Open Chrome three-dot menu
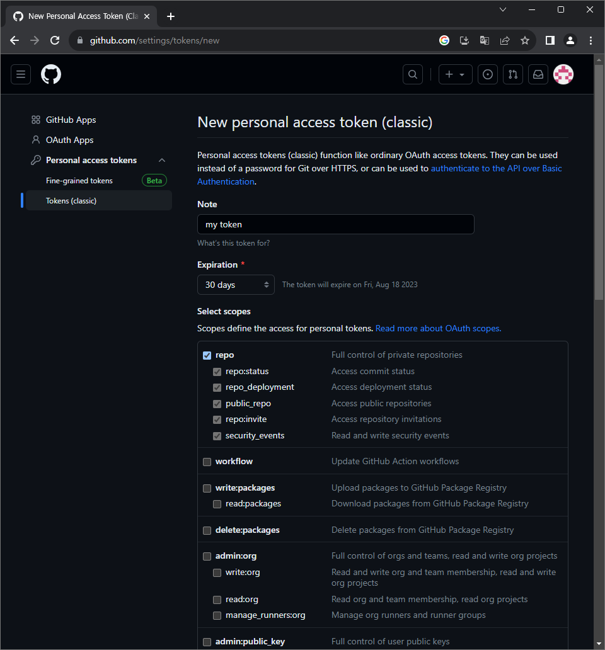605x650 pixels. coord(591,40)
